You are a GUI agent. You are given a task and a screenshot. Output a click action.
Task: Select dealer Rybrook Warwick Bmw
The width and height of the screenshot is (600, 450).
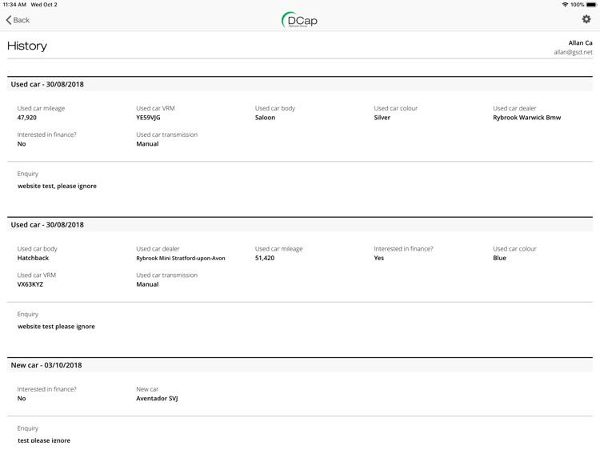(526, 118)
